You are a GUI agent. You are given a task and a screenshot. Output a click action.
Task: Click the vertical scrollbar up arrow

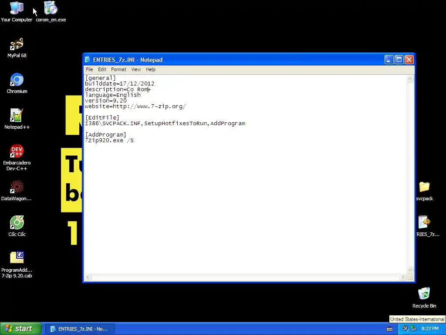pyautogui.click(x=410, y=79)
